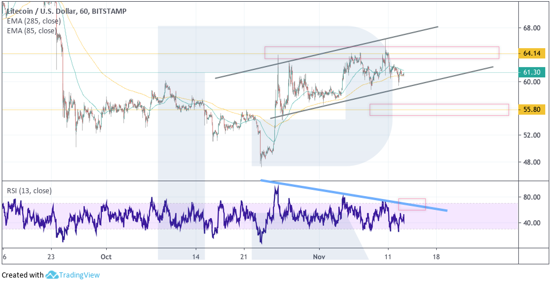
Task: Click the 80.00 RSI axis value
Action: coord(531,197)
